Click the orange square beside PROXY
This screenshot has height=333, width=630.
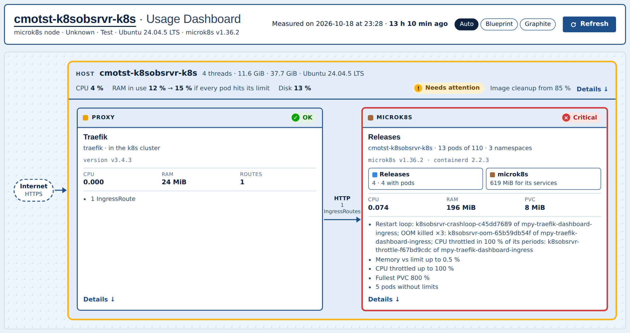pyautogui.click(x=85, y=118)
